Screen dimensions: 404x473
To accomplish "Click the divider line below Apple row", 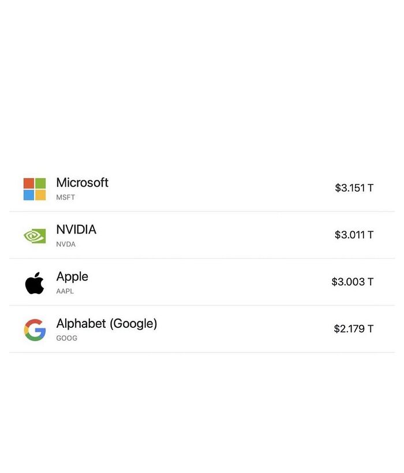I will [202, 305].
